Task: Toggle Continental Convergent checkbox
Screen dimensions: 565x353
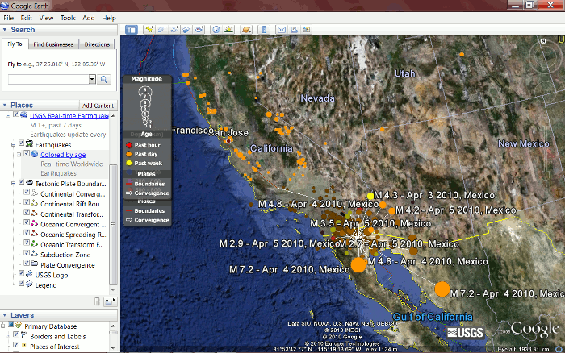Action: click(27, 192)
